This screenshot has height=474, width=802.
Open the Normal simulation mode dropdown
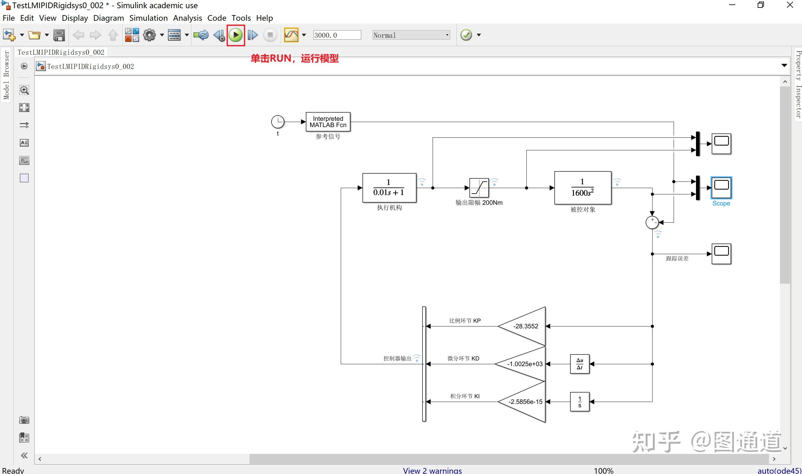[411, 35]
